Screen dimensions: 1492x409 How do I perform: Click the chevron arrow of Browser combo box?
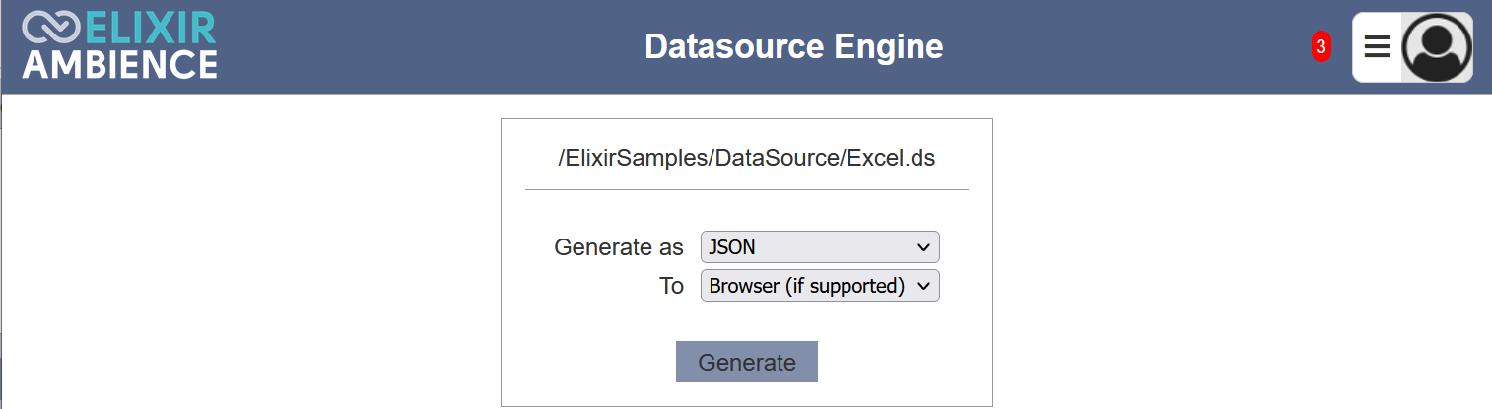tap(923, 286)
